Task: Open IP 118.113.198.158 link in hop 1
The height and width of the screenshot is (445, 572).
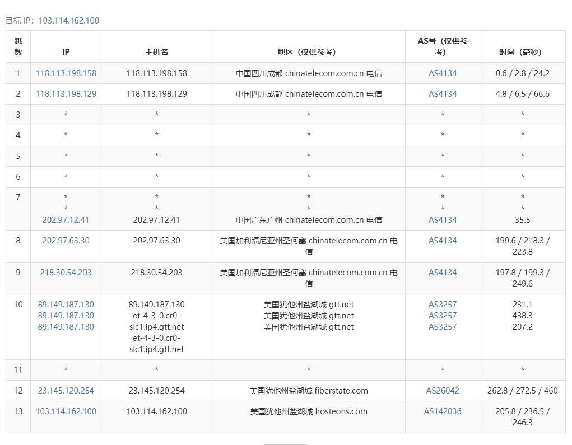Action: pos(66,73)
